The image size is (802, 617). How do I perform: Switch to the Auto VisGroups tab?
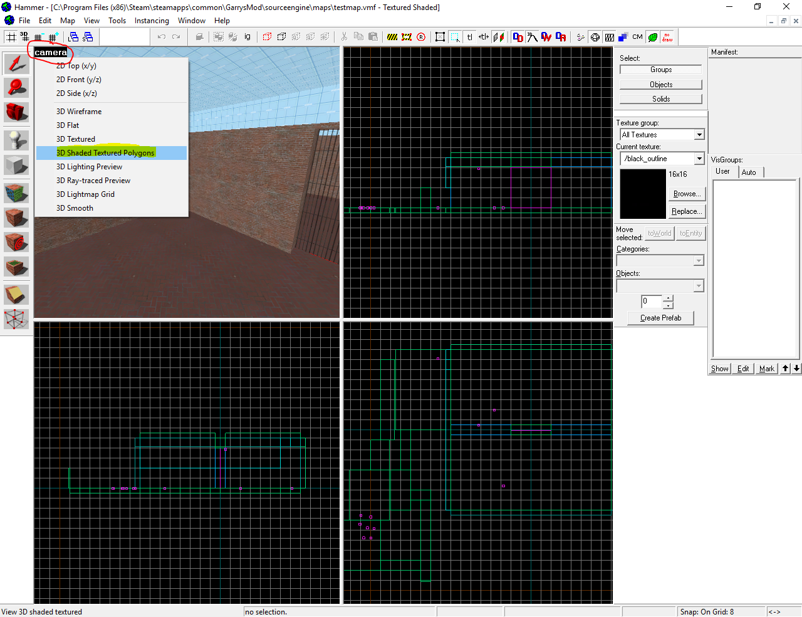(x=749, y=172)
